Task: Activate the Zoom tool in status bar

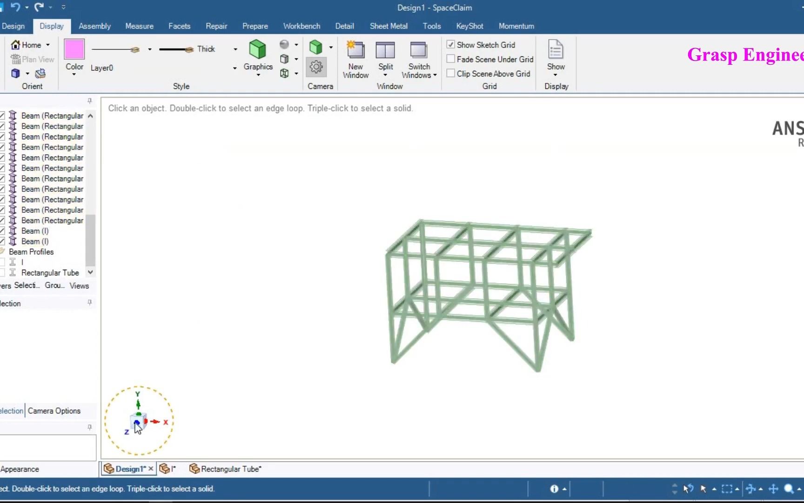Action: point(790,489)
